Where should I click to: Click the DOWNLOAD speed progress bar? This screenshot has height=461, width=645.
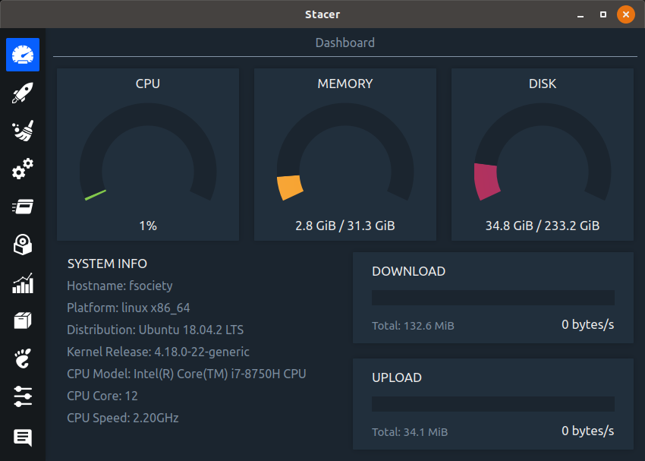[x=492, y=298]
